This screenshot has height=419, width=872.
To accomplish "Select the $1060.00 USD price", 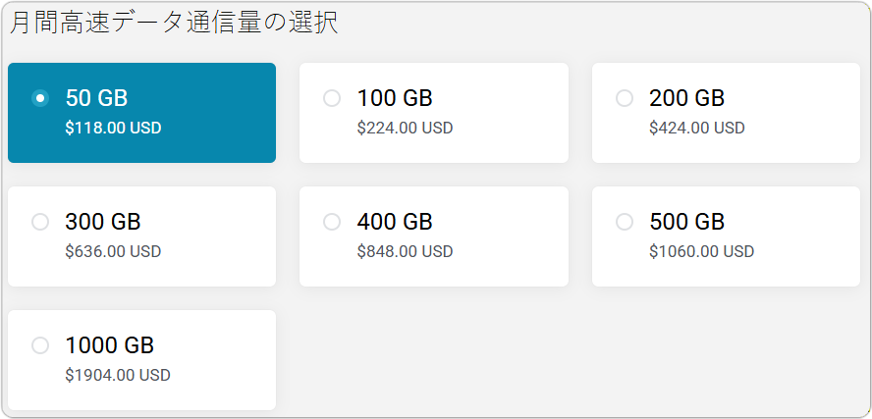I will coord(701,251).
